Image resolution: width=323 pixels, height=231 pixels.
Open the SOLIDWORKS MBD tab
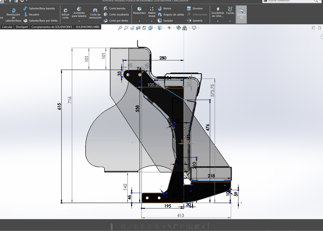(x=87, y=27)
